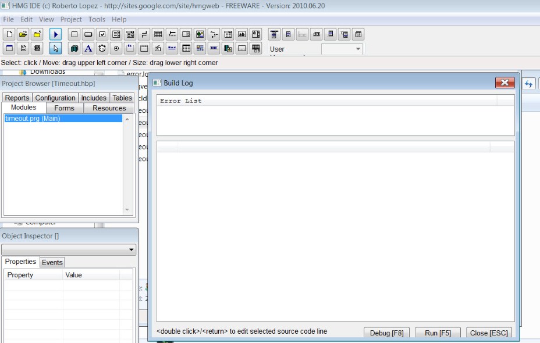The image size is (540, 343).
Task: Click Project Browser list scroll-down arrow
Action: [127, 210]
